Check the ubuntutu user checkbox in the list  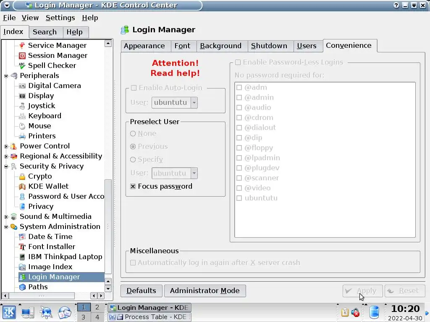[239, 198]
